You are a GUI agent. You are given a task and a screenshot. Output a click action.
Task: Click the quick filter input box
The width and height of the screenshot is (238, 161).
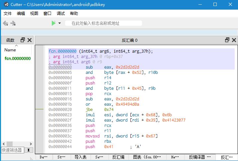(x=13, y=150)
